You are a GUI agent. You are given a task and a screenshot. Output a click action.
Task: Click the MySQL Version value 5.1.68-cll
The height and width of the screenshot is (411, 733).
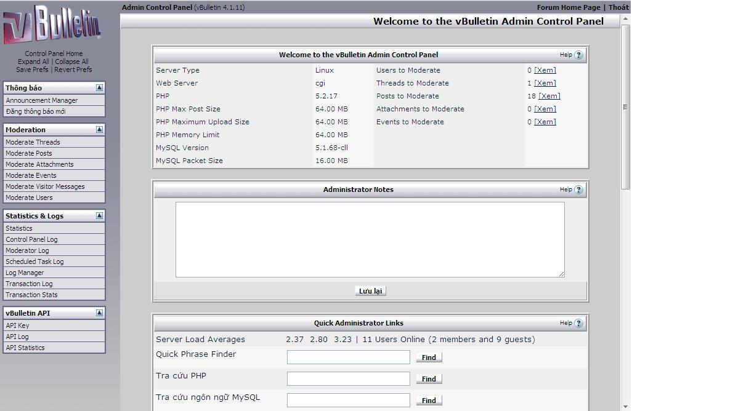[x=331, y=148]
